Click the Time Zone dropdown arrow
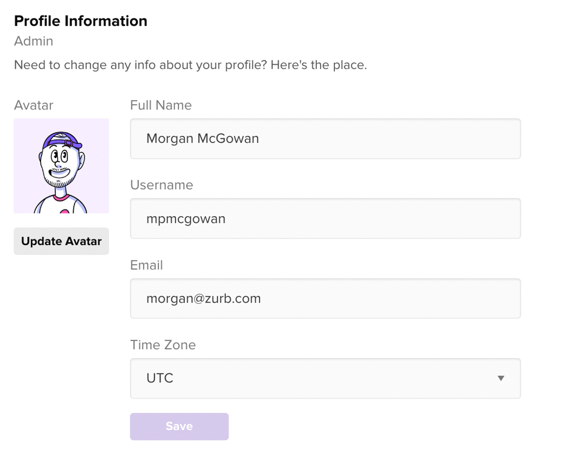 pos(501,379)
